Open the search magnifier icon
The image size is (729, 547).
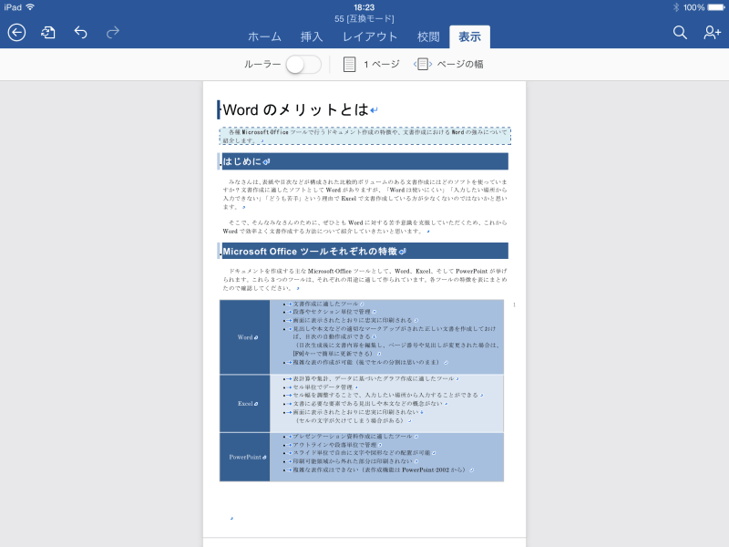pyautogui.click(x=680, y=33)
